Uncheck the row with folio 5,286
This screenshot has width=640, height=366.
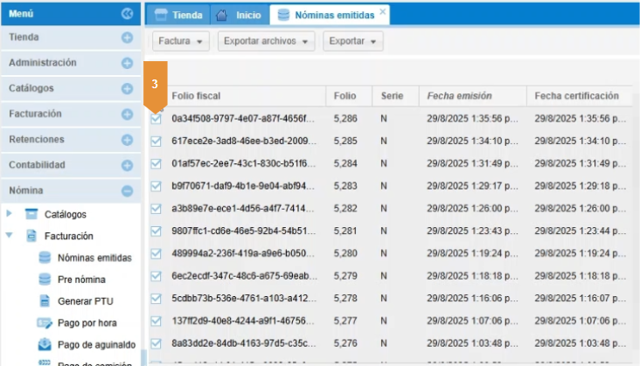click(x=157, y=118)
